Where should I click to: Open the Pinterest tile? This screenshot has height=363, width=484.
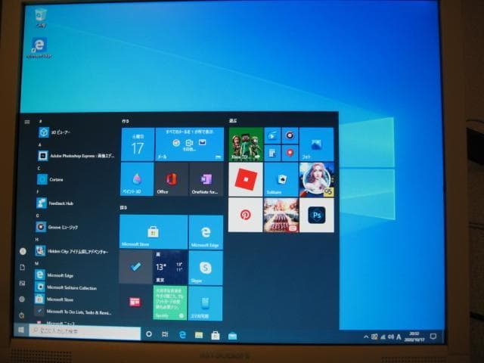(245, 215)
